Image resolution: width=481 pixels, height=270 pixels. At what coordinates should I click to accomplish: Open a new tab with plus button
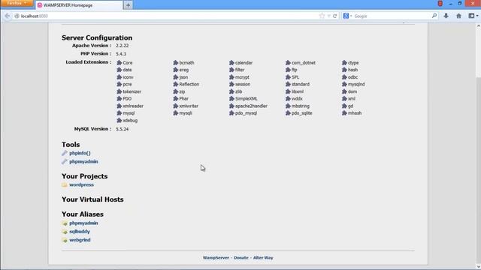pos(128,5)
